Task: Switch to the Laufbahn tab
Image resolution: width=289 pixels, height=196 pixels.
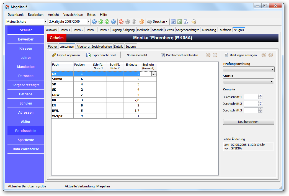Action: [x=225, y=30]
